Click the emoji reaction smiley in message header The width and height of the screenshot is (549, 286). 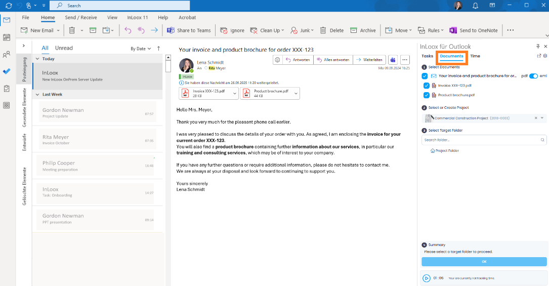coord(277,60)
